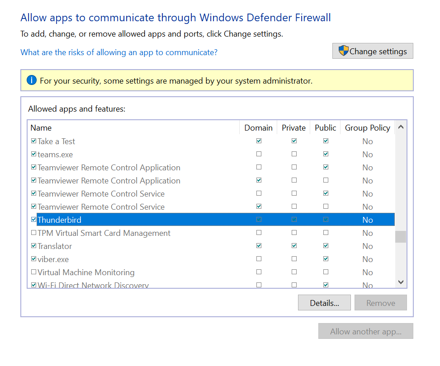The width and height of the screenshot is (440, 366).
Task: Select the Thunderbird row
Action: pos(211,220)
